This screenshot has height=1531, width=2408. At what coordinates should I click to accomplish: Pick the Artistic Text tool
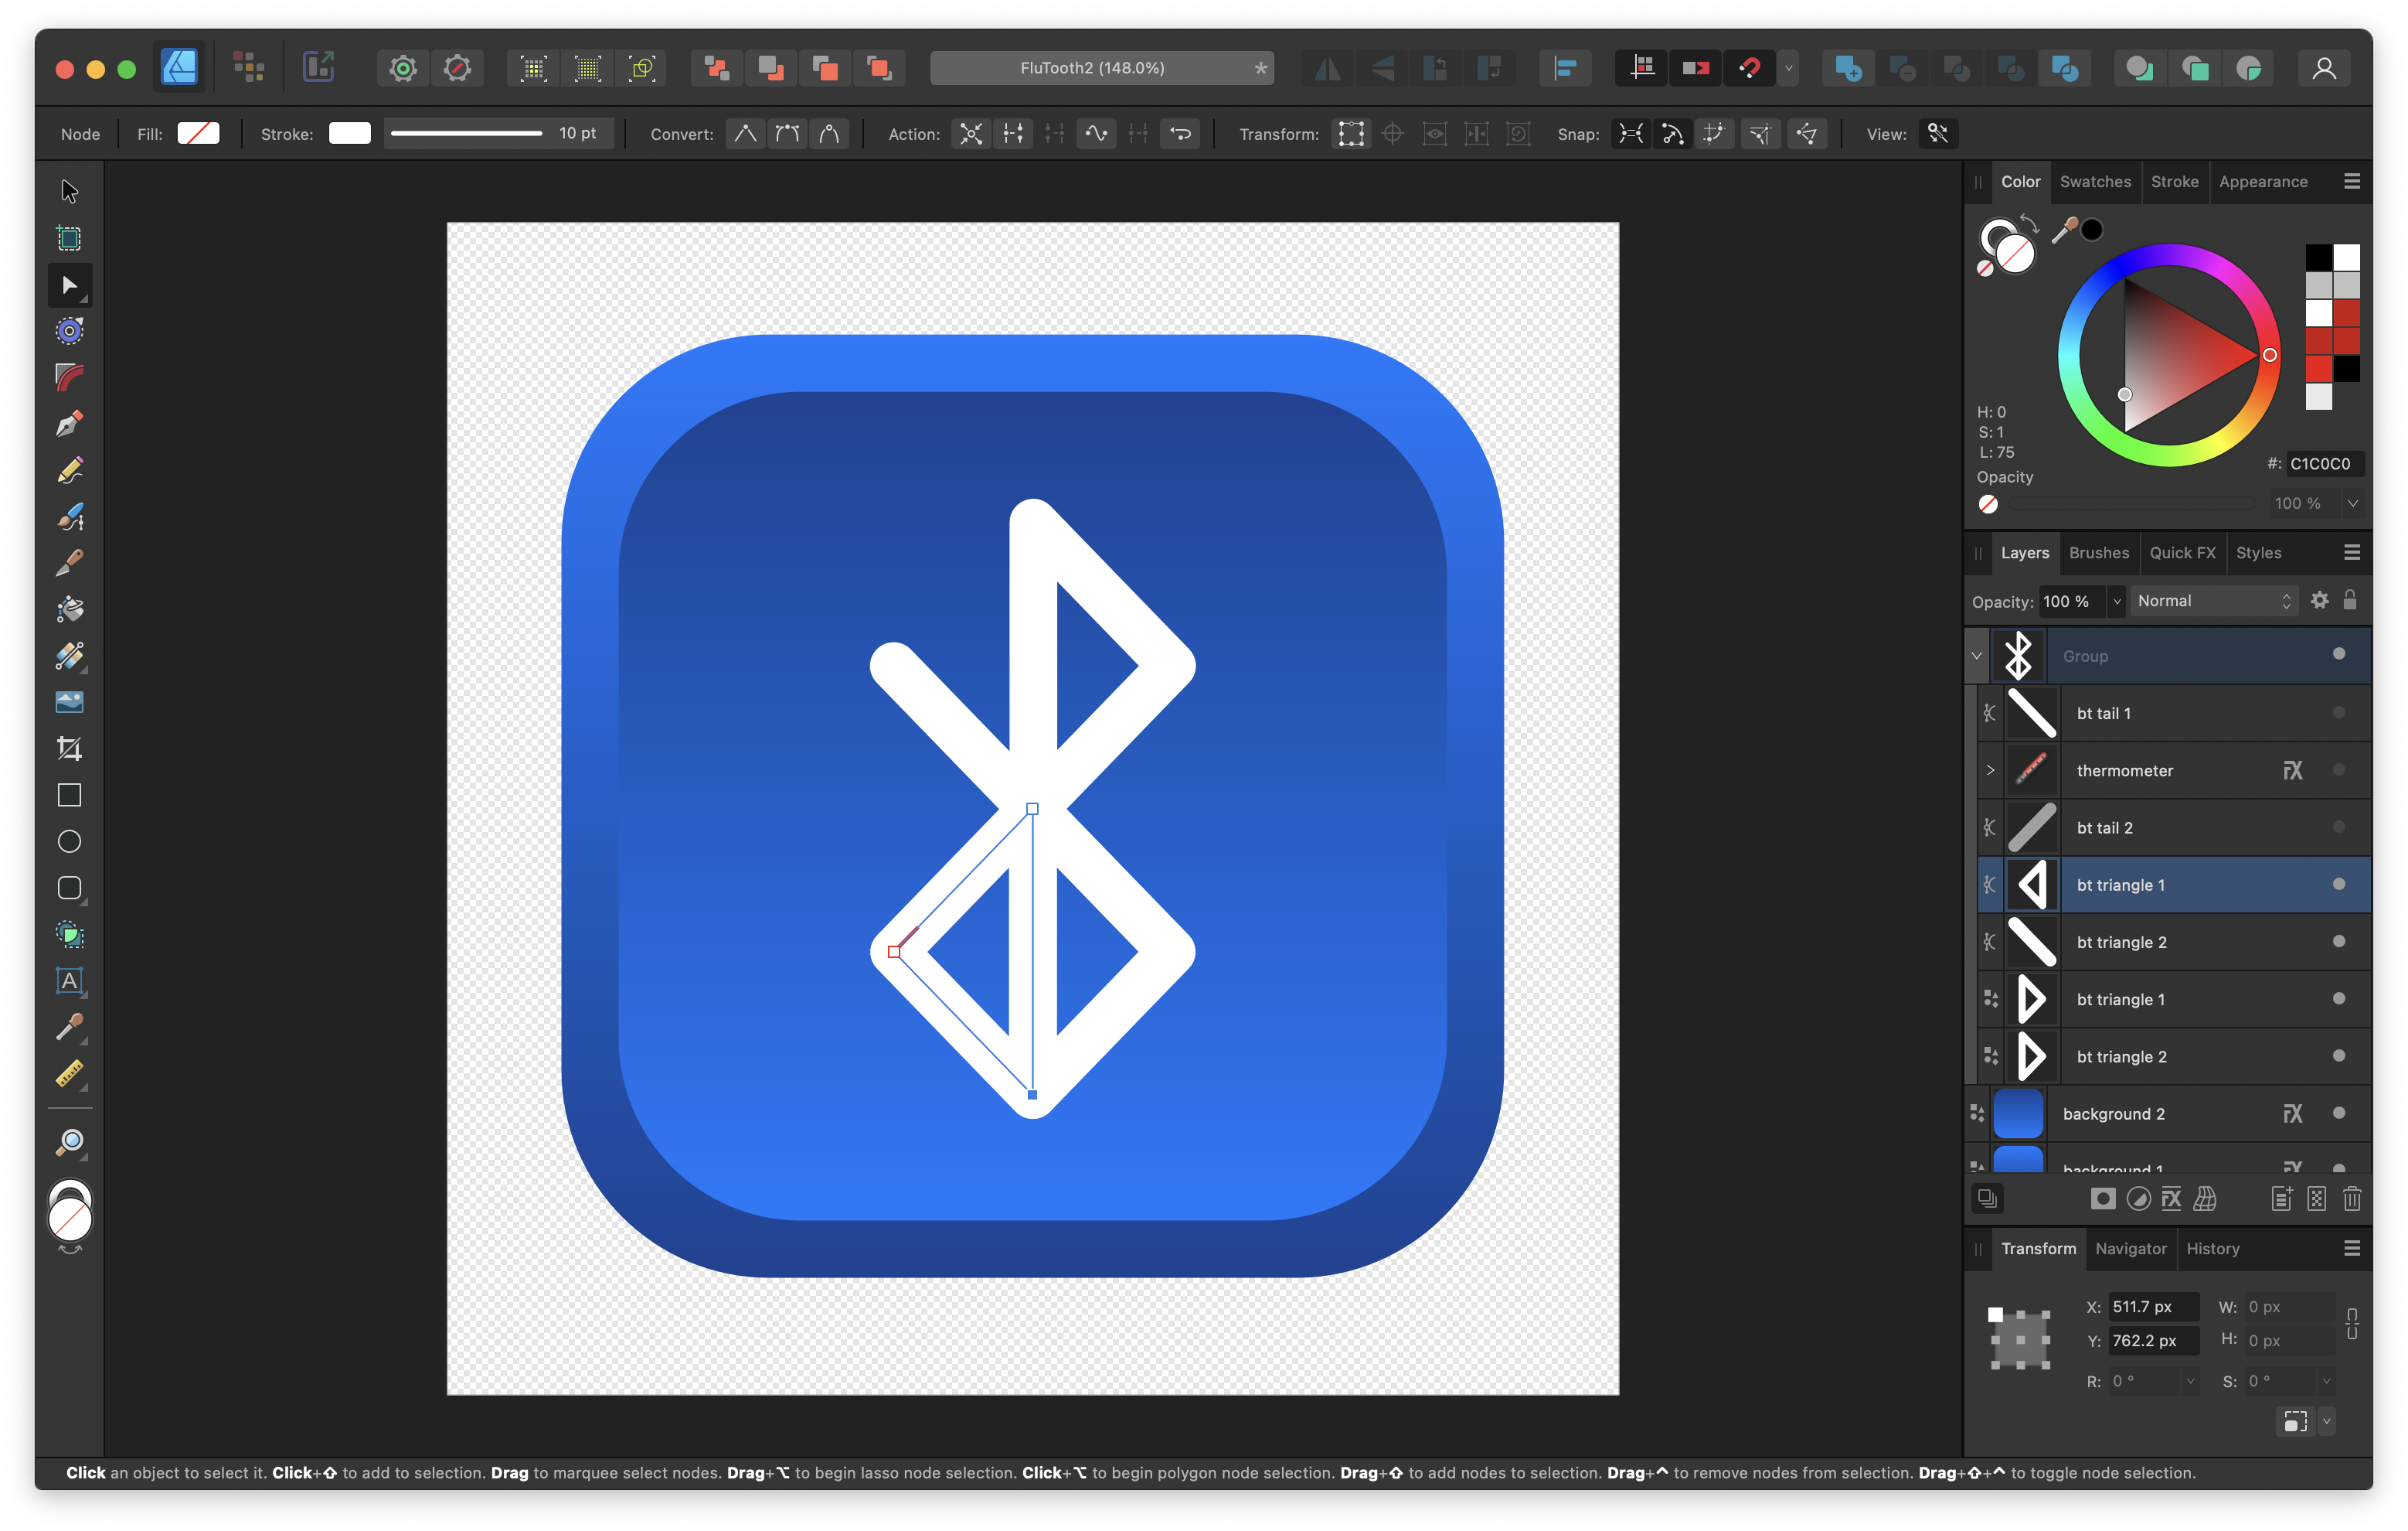pyautogui.click(x=69, y=980)
